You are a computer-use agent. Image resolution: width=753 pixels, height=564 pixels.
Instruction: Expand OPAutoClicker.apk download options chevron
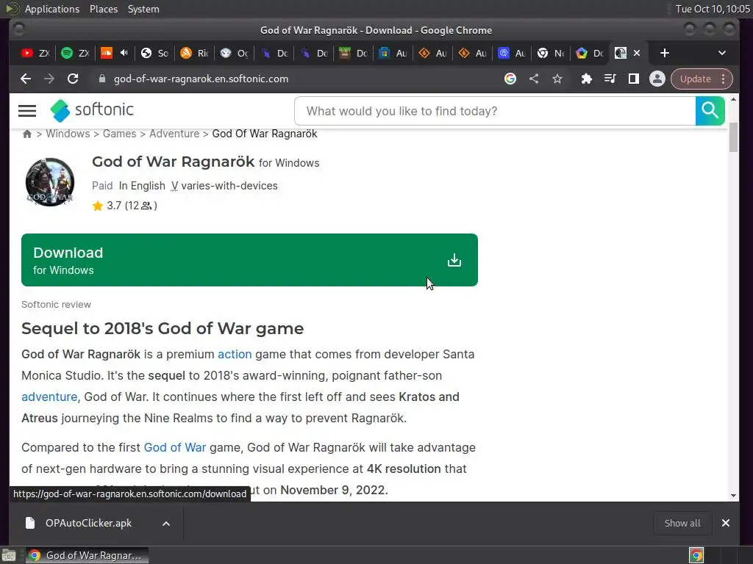[x=166, y=524]
